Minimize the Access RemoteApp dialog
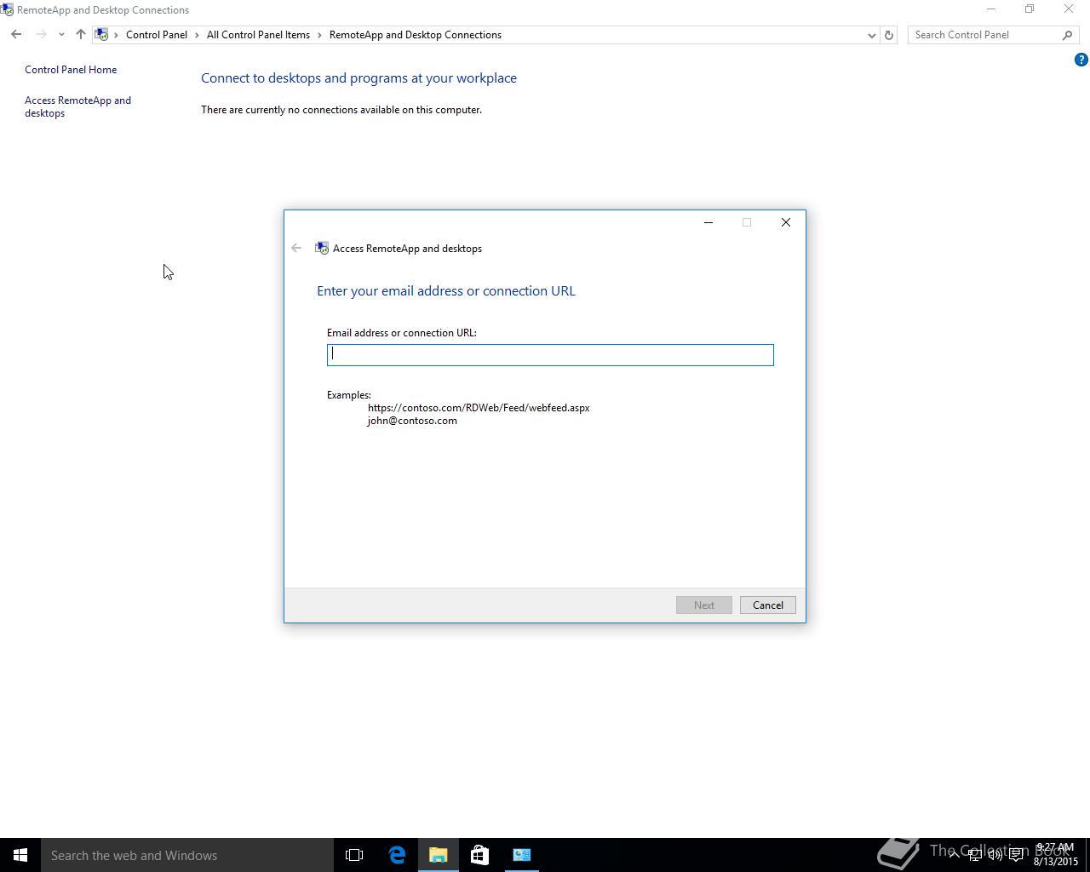Image resolution: width=1090 pixels, height=872 pixels. 708,222
